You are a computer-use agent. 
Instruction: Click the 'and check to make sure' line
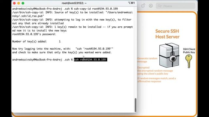62,52
